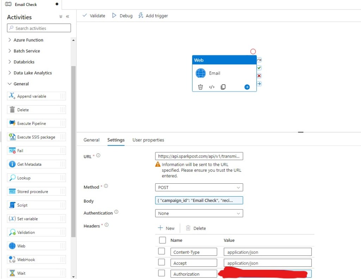Click the Validate button

click(x=94, y=16)
